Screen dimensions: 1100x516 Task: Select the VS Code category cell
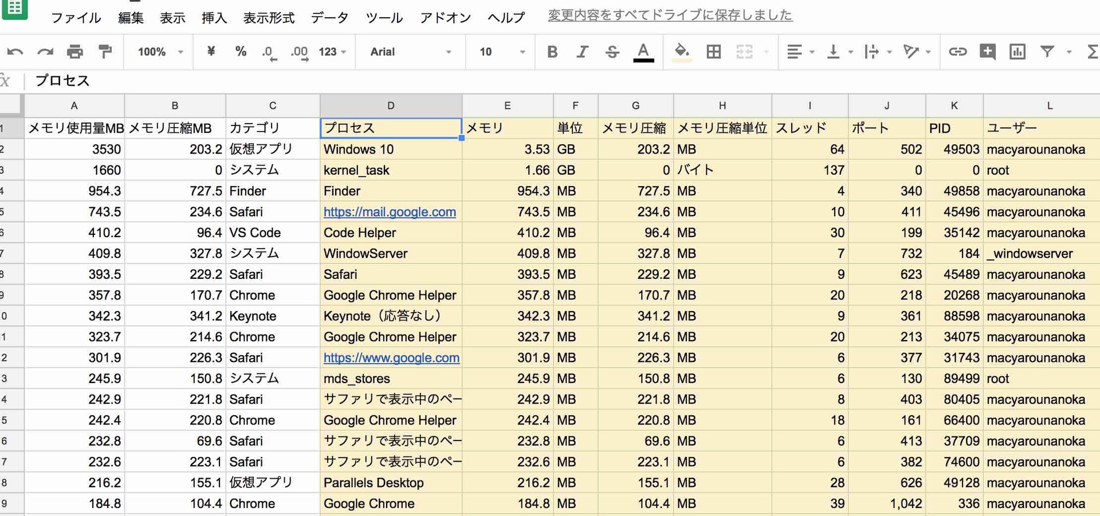273,233
